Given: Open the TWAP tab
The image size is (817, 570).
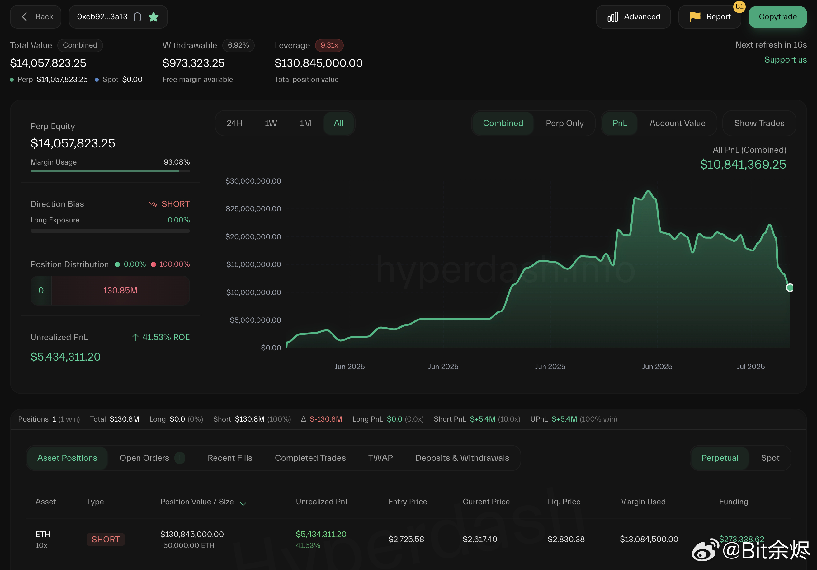Looking at the screenshot, I should (380, 458).
